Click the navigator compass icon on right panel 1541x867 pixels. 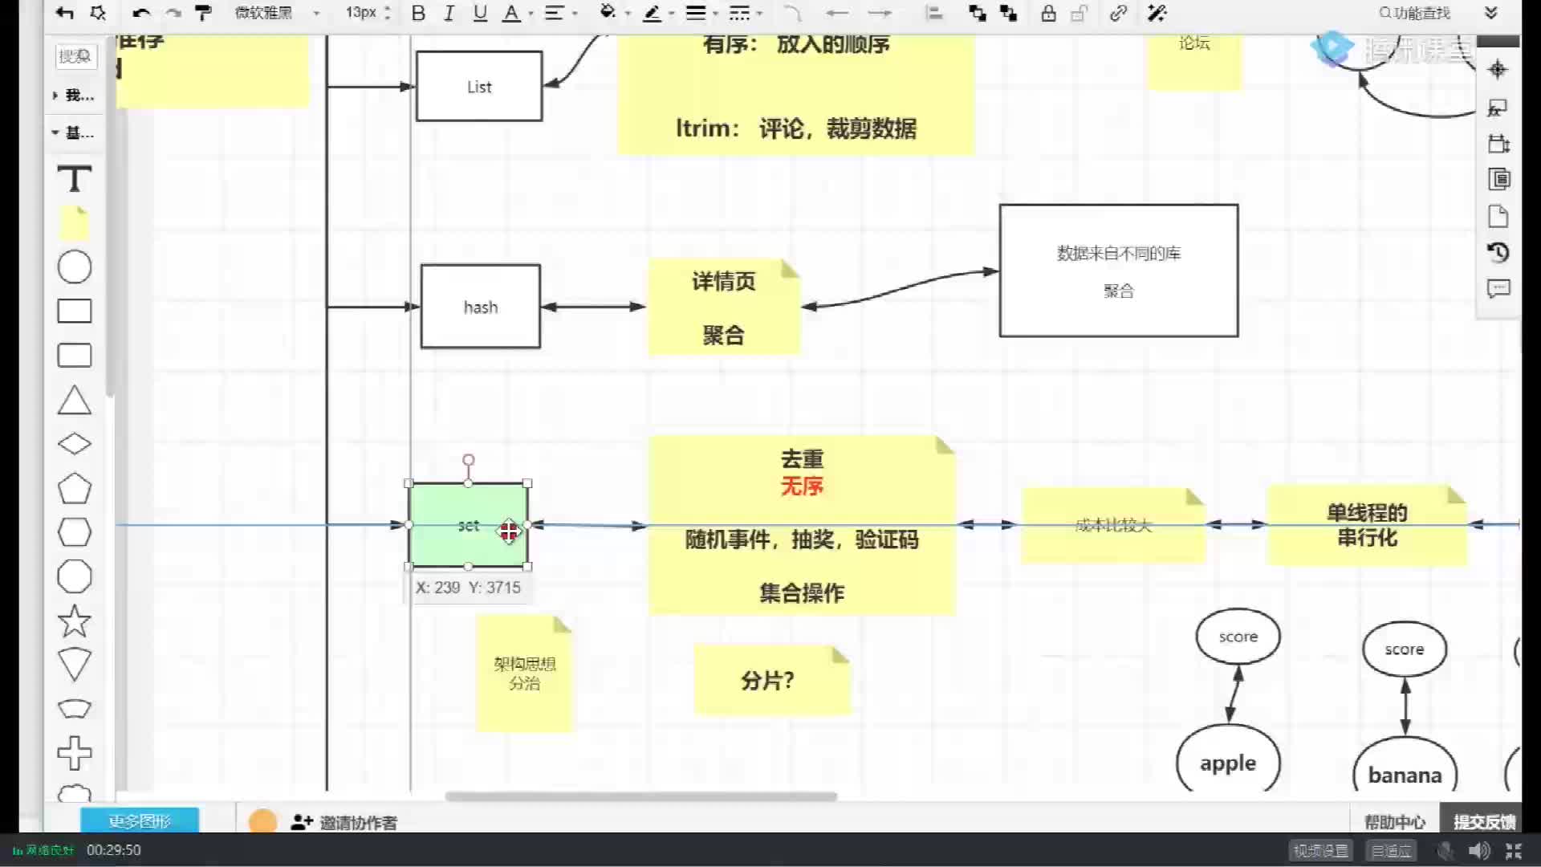click(1498, 70)
